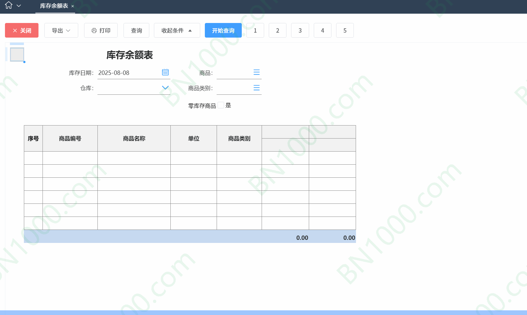Click the numbered button 3

300,30
